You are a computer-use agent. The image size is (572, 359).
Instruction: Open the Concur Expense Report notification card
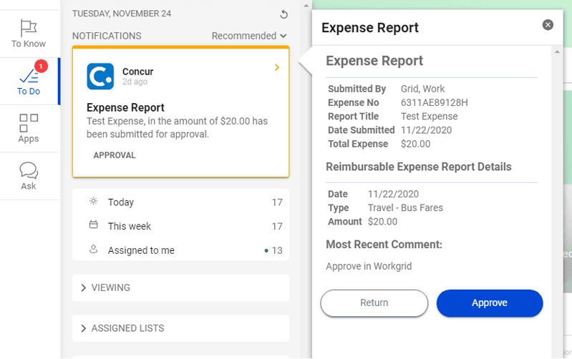click(181, 112)
